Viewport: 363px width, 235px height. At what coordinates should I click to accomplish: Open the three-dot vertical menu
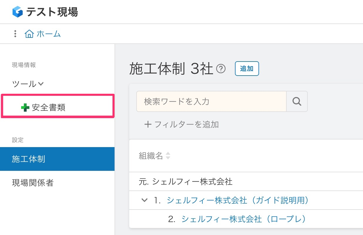(x=15, y=34)
